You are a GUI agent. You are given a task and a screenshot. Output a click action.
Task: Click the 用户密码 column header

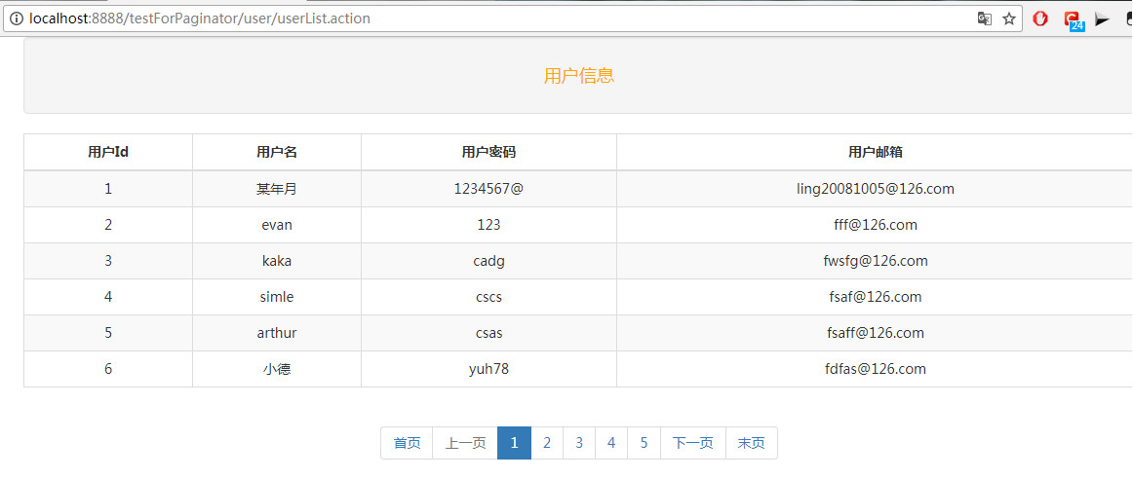click(488, 152)
